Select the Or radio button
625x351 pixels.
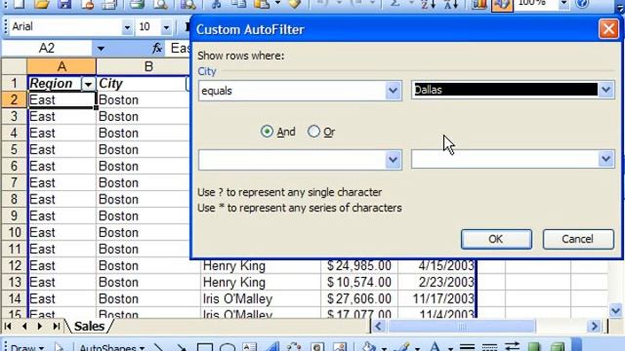point(313,132)
